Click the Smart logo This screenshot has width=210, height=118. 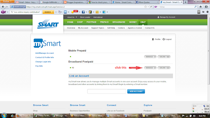48,24
